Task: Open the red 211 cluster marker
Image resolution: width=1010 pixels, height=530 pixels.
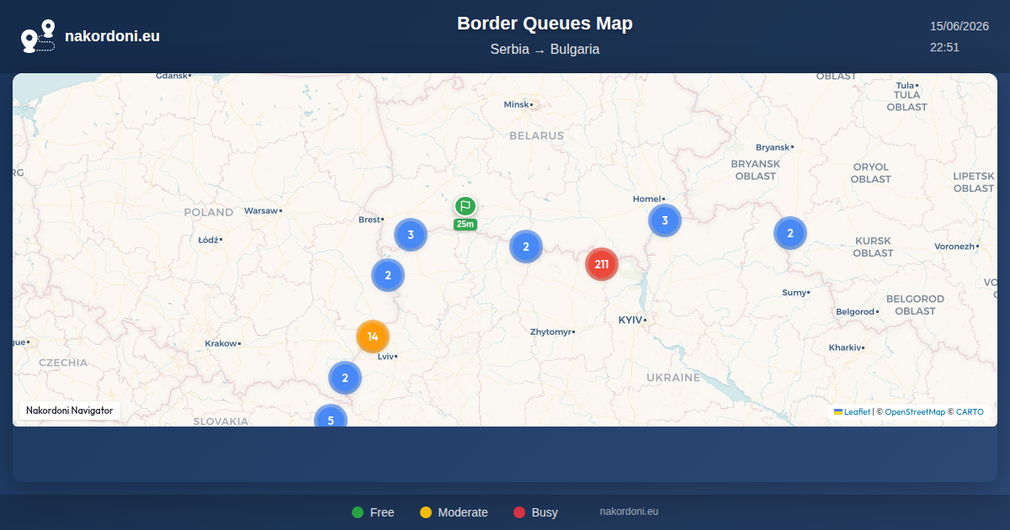Action: coord(602,264)
